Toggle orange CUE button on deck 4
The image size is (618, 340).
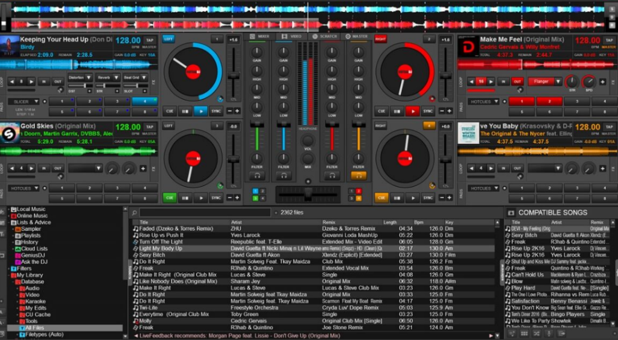point(381,198)
